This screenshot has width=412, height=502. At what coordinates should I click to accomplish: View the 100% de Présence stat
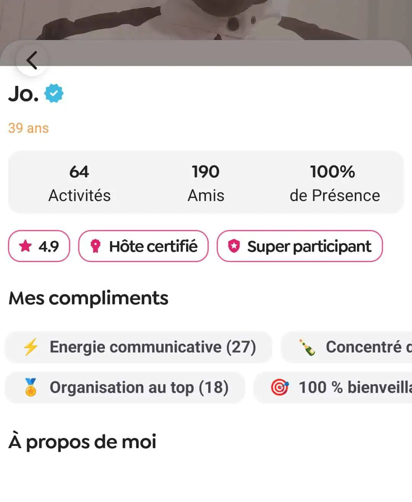[334, 183]
